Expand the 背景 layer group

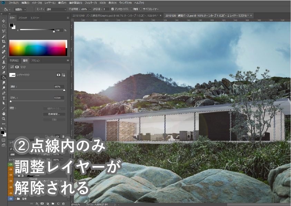click(x=15, y=199)
